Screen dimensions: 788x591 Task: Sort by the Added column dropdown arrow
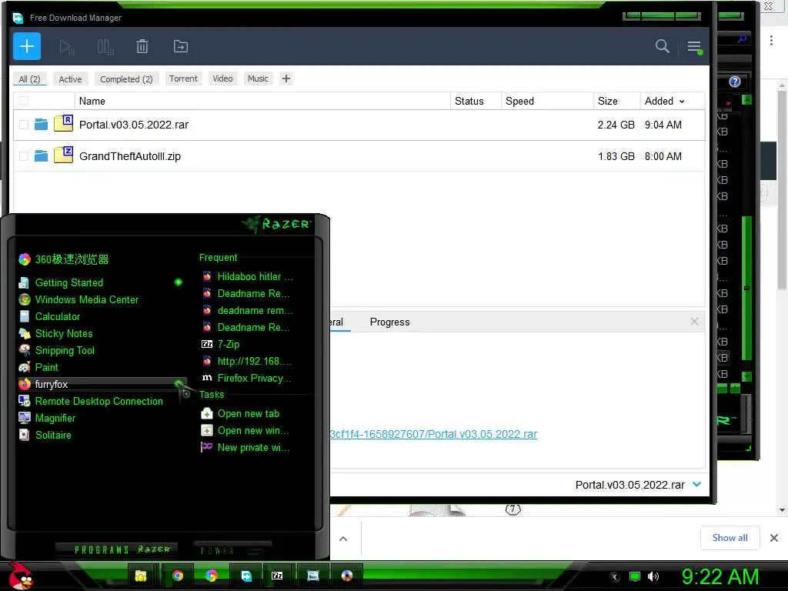(682, 102)
